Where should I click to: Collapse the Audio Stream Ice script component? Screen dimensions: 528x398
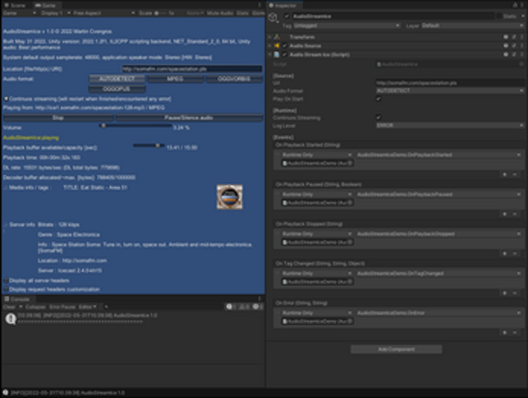pos(270,55)
